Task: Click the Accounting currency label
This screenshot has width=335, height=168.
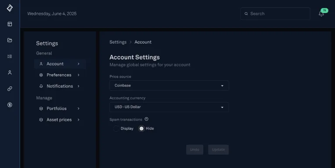Action: (x=127, y=98)
